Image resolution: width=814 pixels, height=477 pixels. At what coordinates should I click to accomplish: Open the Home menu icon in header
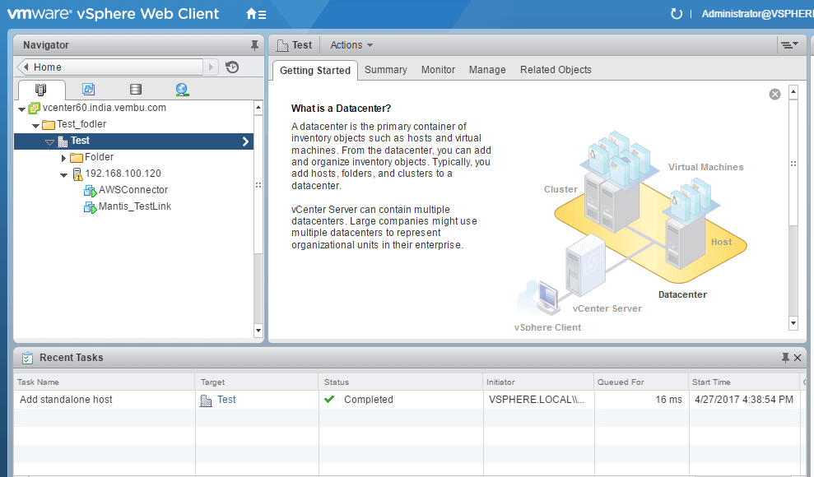[x=256, y=14]
